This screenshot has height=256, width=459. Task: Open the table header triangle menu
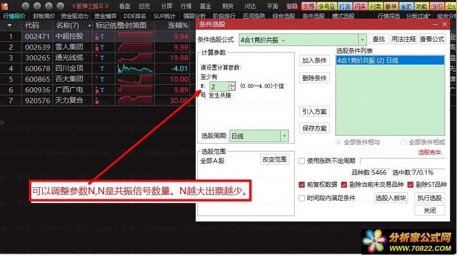click(x=10, y=26)
